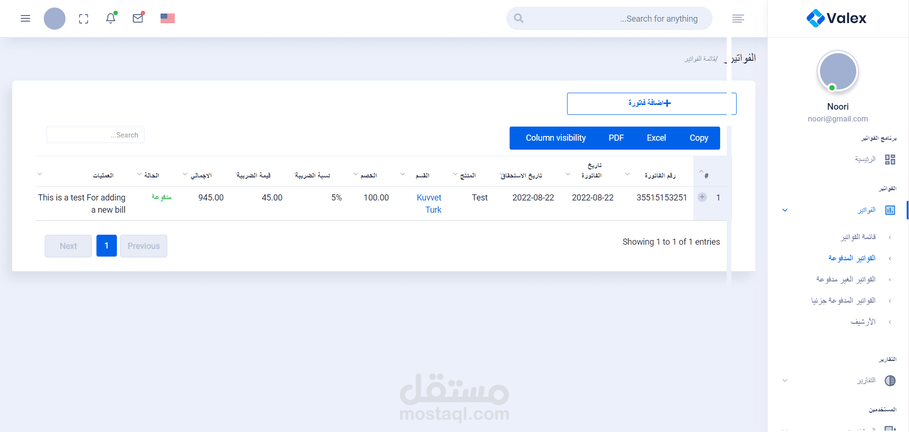Click the الفواتير invoices chart icon
Image resolution: width=909 pixels, height=432 pixels.
click(x=890, y=210)
